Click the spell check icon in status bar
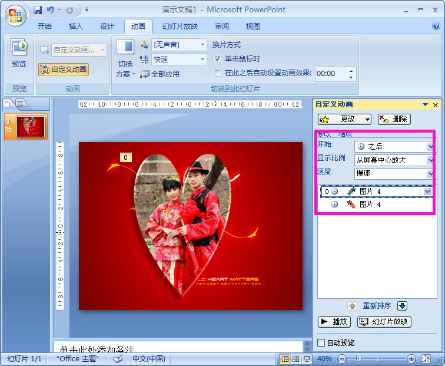Image resolution: width=445 pixels, height=366 pixels. coord(118,359)
